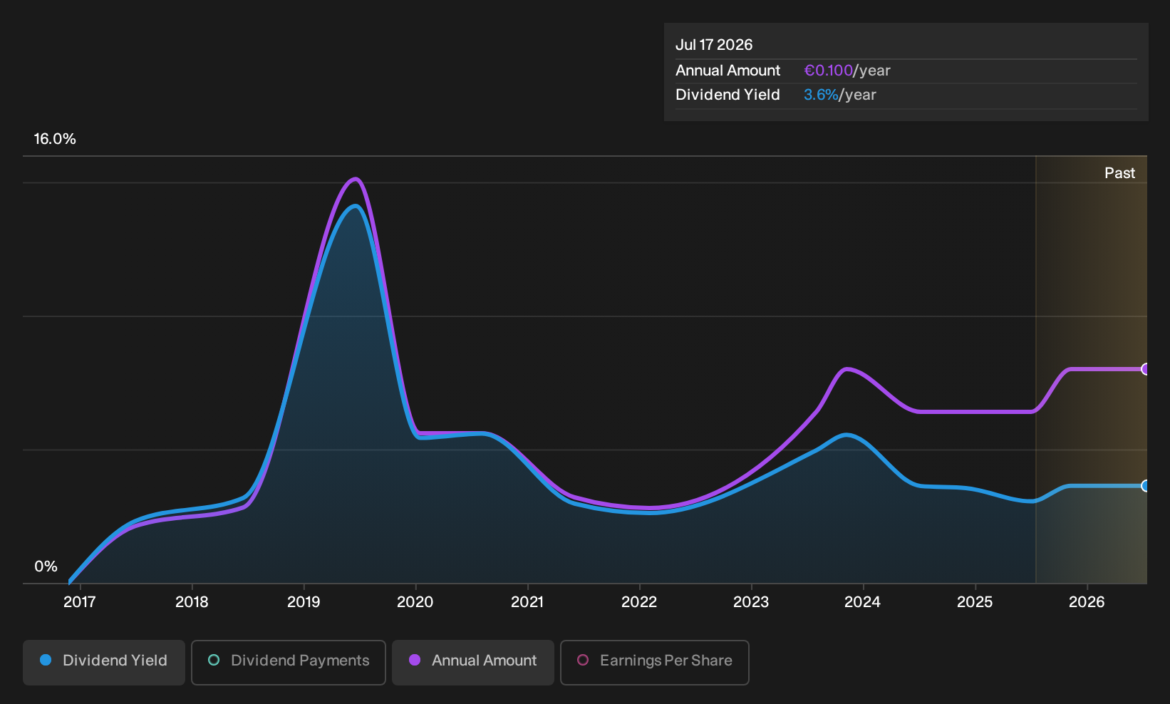
Task: Click the 2025 x-axis label
Action: tap(975, 602)
